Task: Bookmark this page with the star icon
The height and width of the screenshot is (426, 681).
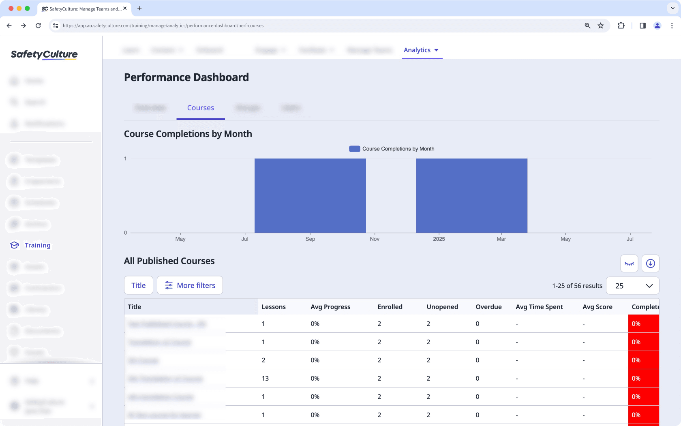Action: [600, 25]
